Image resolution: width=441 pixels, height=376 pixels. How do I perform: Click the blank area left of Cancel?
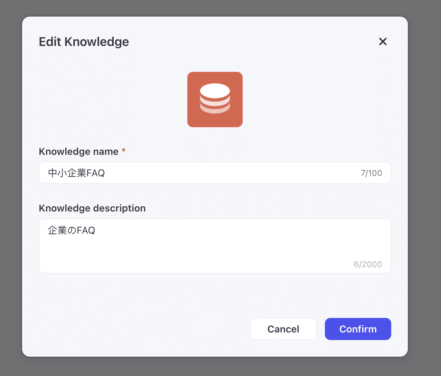pyautogui.click(x=138, y=329)
